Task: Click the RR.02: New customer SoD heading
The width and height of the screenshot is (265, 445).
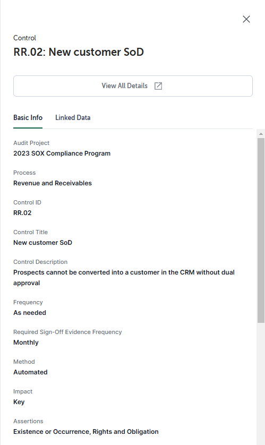Action: point(79,52)
